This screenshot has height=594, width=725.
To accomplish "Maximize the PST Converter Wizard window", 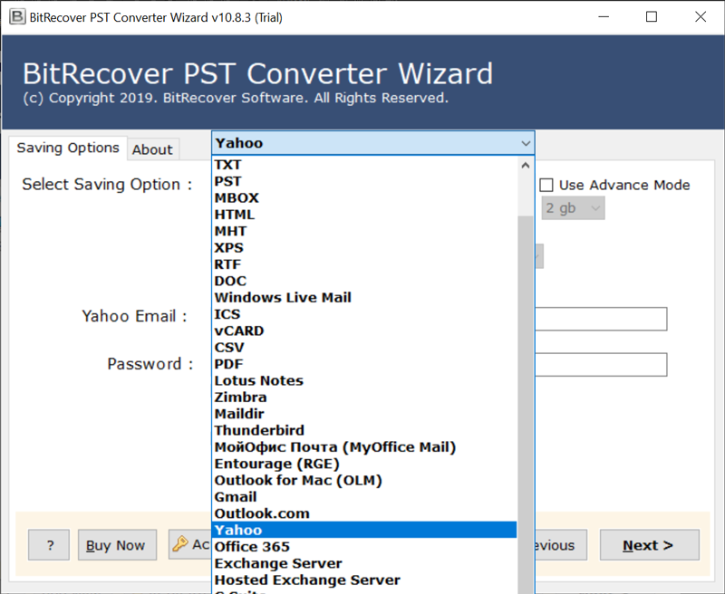I will pos(652,17).
